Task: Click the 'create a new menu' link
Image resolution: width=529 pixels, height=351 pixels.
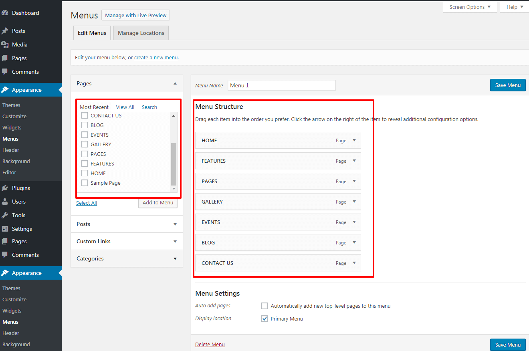Action: pos(155,57)
